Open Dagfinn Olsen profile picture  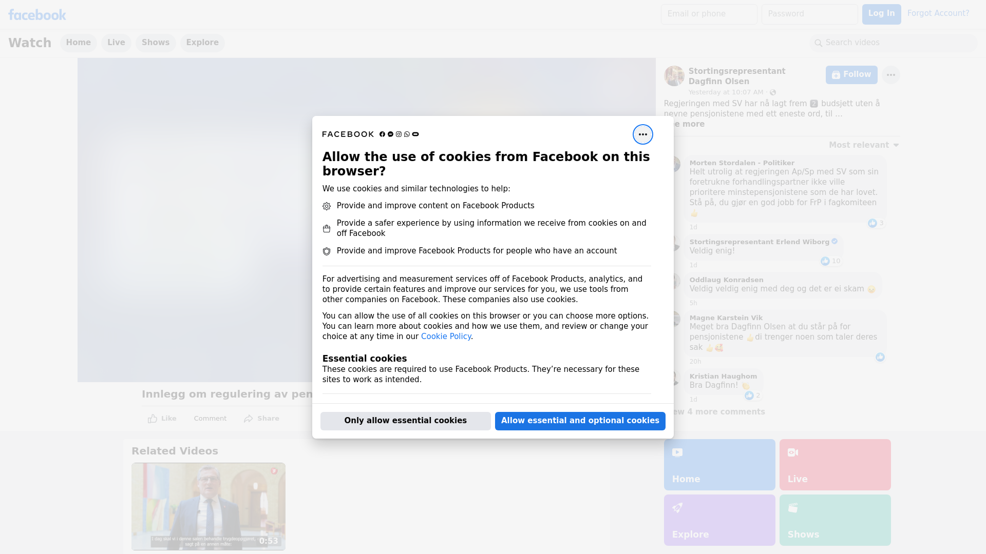click(x=674, y=76)
